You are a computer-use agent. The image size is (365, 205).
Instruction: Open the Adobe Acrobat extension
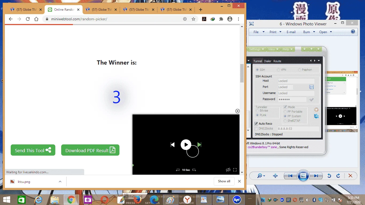[x=204, y=19]
